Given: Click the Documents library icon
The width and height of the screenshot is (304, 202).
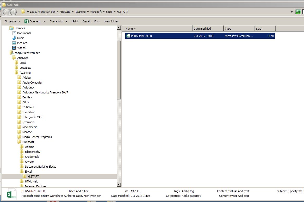Looking at the screenshot, I should tap(14, 33).
